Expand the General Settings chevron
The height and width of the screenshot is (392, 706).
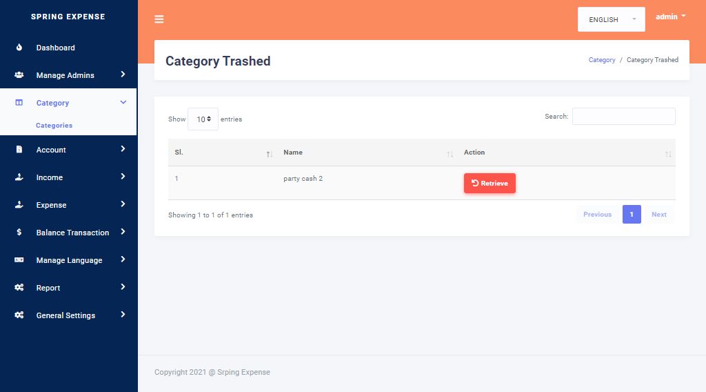pos(123,315)
